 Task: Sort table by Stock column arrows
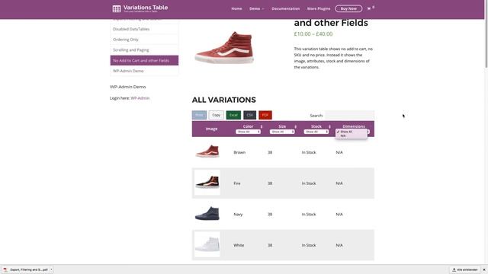[329, 126]
